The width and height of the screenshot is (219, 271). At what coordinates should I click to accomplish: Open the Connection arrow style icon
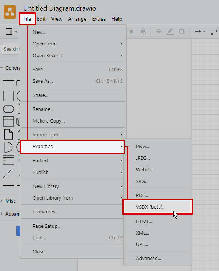198,32
